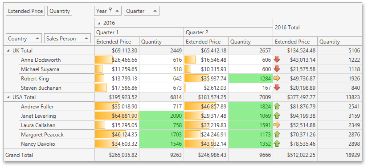Click the Extended Price data field button
The image size is (368, 168).
pos(25,11)
